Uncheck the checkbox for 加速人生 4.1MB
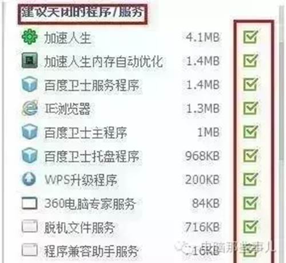Image resolution: width=286 pixels, height=263 pixels. point(251,37)
